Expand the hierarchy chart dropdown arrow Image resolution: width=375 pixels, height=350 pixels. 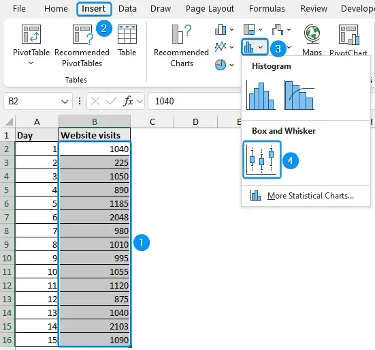(x=261, y=30)
